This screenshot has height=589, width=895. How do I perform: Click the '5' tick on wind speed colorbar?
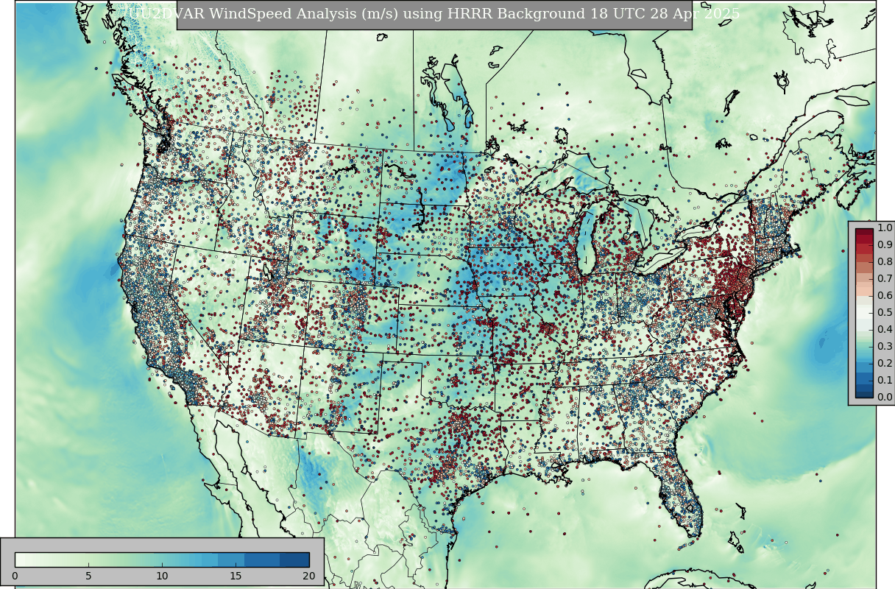[88, 576]
